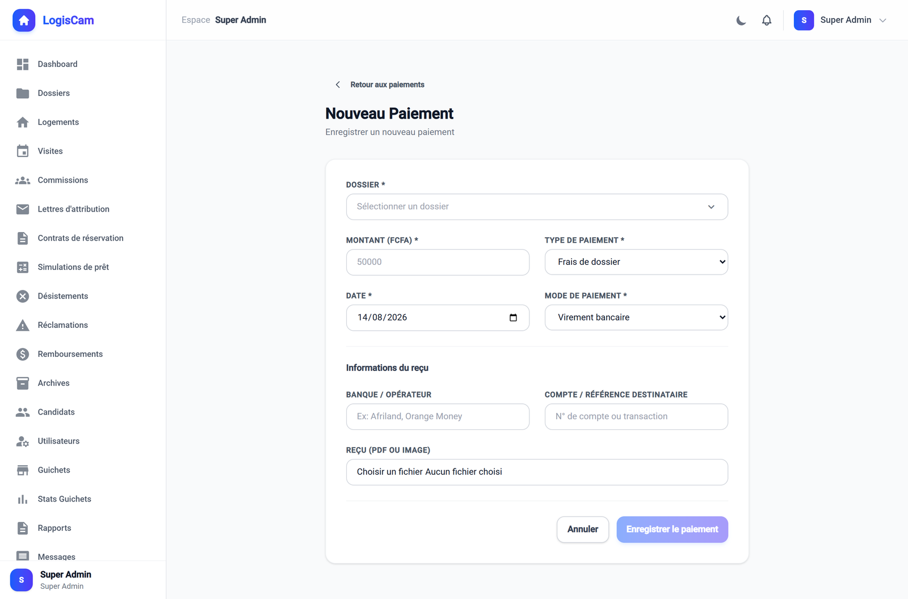Open the date picker calendar icon
The width and height of the screenshot is (908, 599).
[513, 318]
